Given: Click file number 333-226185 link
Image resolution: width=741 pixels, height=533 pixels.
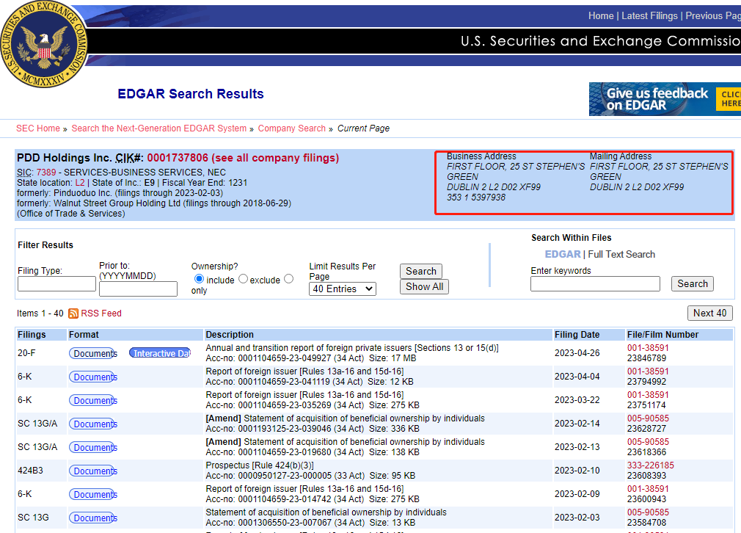Looking at the screenshot, I should [x=650, y=465].
